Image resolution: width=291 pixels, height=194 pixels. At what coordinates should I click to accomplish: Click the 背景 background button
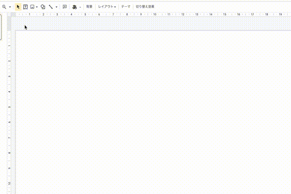click(89, 7)
